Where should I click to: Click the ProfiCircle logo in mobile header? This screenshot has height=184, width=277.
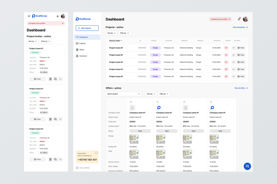pyautogui.click(x=40, y=16)
